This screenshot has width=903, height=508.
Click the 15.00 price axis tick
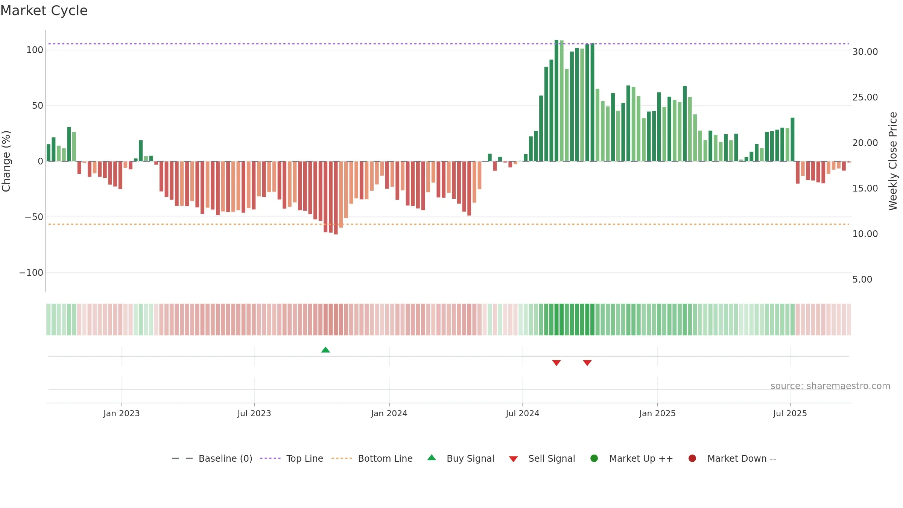(865, 189)
